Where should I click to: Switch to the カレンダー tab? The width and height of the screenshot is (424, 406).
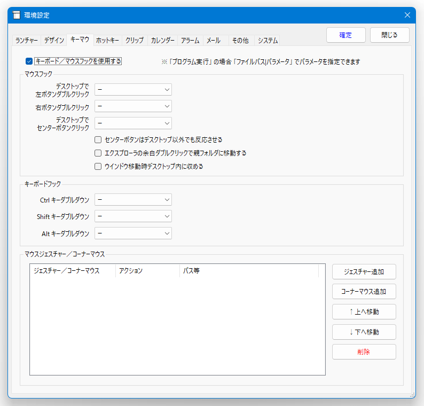click(162, 40)
